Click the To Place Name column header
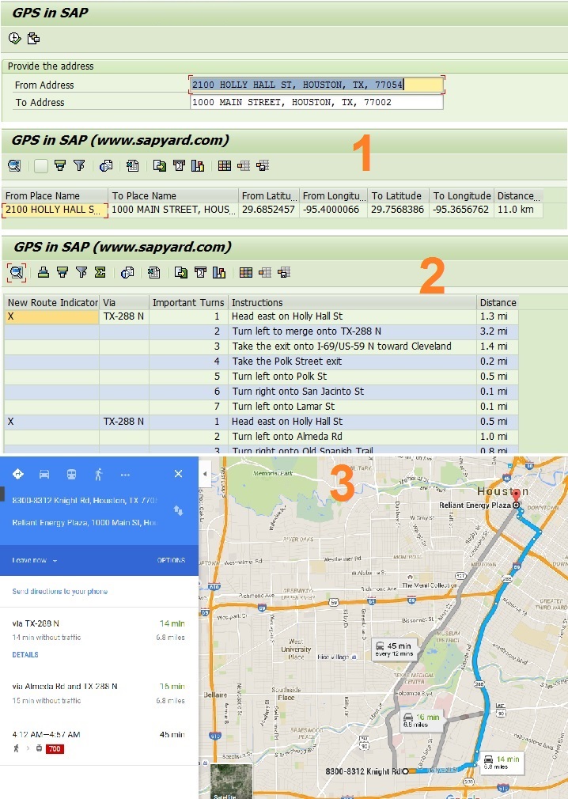Viewport: 568px width, 799px height. coord(173,195)
